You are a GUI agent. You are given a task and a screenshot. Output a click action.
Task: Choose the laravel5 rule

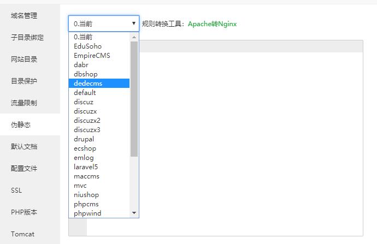(x=99, y=167)
